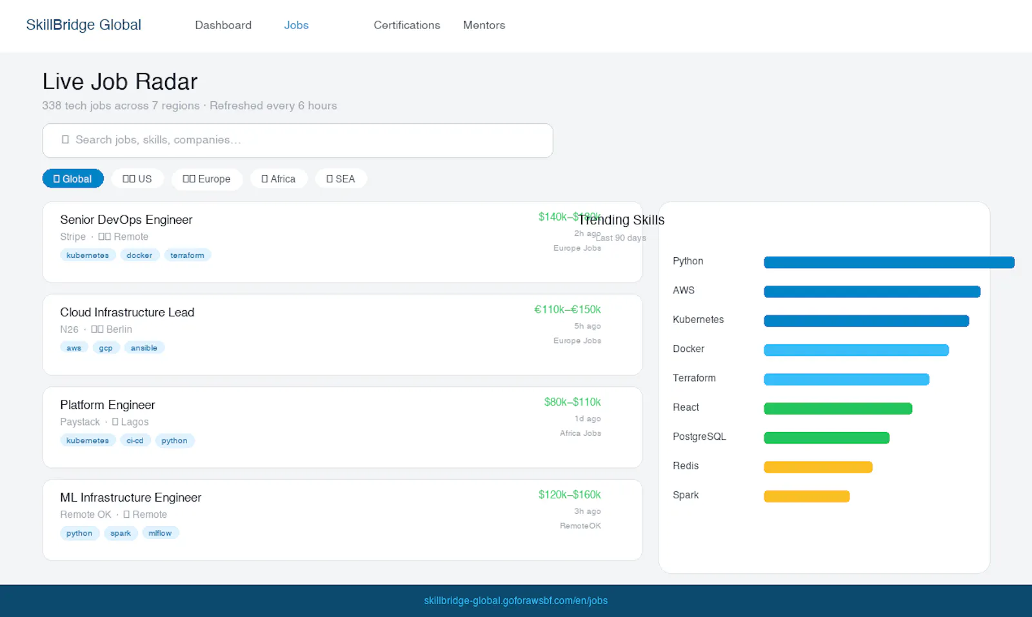
Task: Click the gcp skill tag
Action: coord(106,348)
